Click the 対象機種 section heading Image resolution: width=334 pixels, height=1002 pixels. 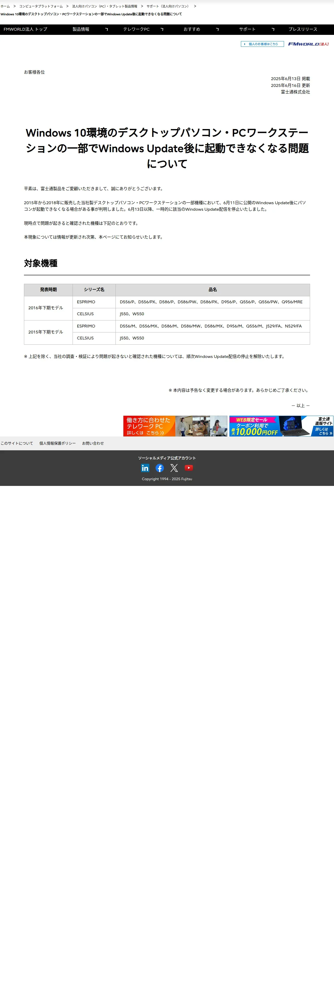tap(41, 263)
